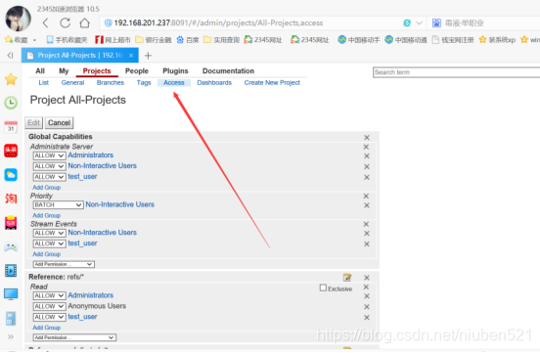Image resolution: width=540 pixels, height=353 pixels.
Task: Open ALLOW dropdown for Anonymous Users
Action: [49, 306]
